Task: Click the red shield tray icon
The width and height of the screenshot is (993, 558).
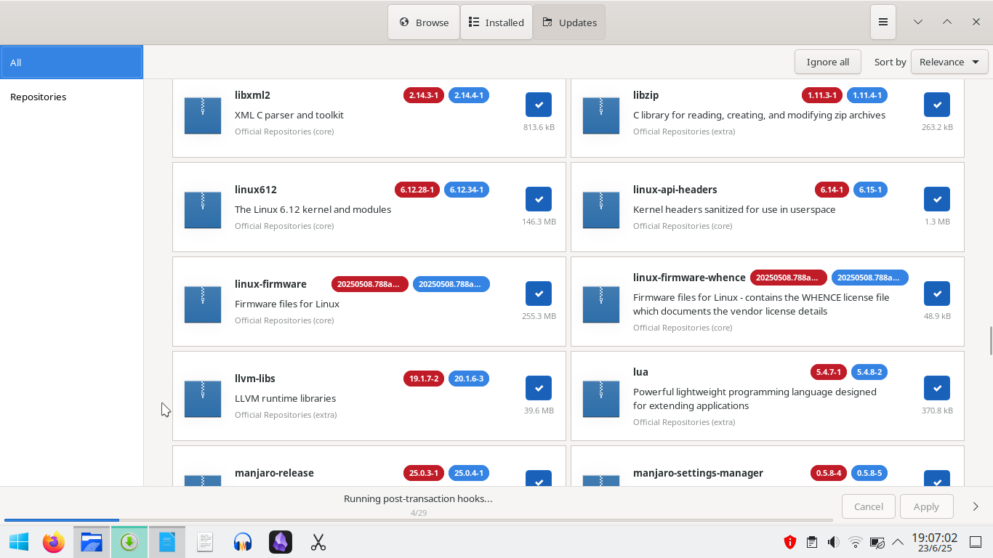Action: click(x=790, y=542)
